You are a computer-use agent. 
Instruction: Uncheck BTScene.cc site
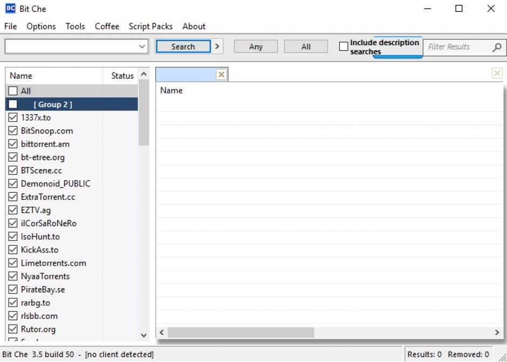pyautogui.click(x=13, y=171)
